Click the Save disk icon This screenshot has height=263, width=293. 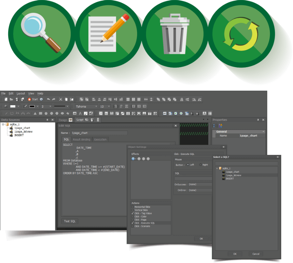pyautogui.click(x=17, y=99)
